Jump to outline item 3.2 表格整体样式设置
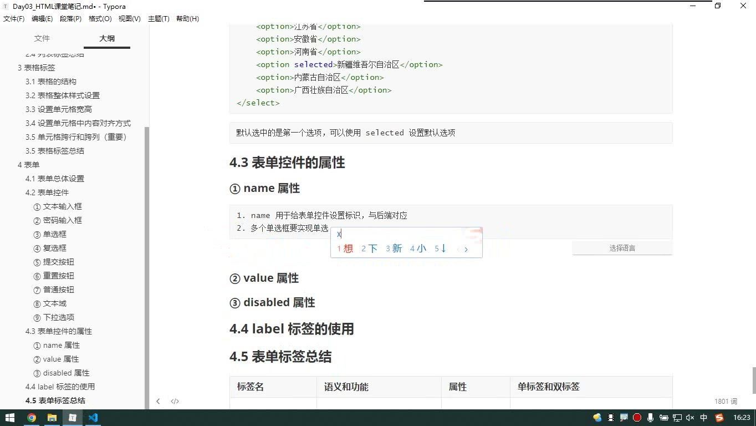The width and height of the screenshot is (756, 426). coord(63,95)
